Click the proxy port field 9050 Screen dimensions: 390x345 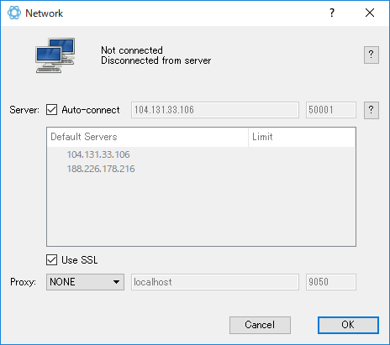(x=331, y=282)
